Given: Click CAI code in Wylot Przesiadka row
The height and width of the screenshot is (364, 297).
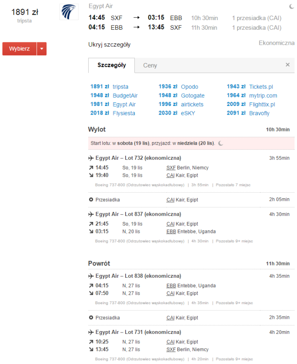Looking at the screenshot, I should coord(170,200).
